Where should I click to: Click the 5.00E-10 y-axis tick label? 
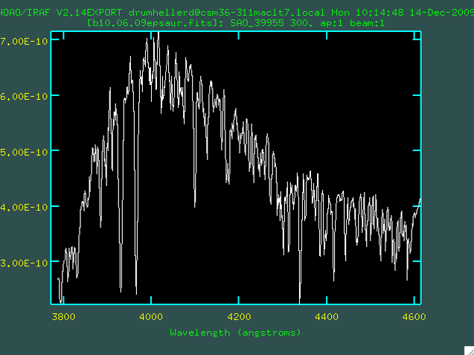click(25, 151)
